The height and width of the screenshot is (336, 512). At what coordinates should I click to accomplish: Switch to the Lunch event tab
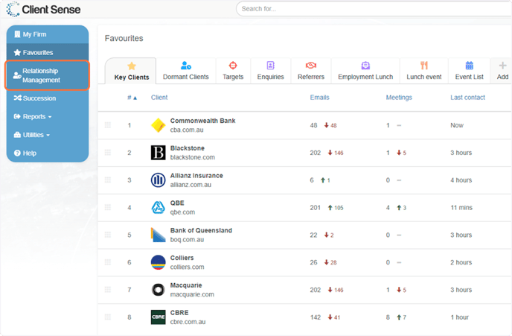coord(424,71)
